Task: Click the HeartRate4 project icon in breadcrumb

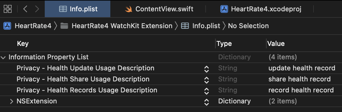Action: pos(7,26)
